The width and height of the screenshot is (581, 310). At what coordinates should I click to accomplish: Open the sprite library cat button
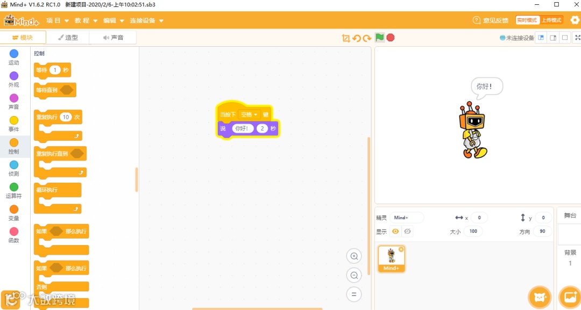coord(540,297)
